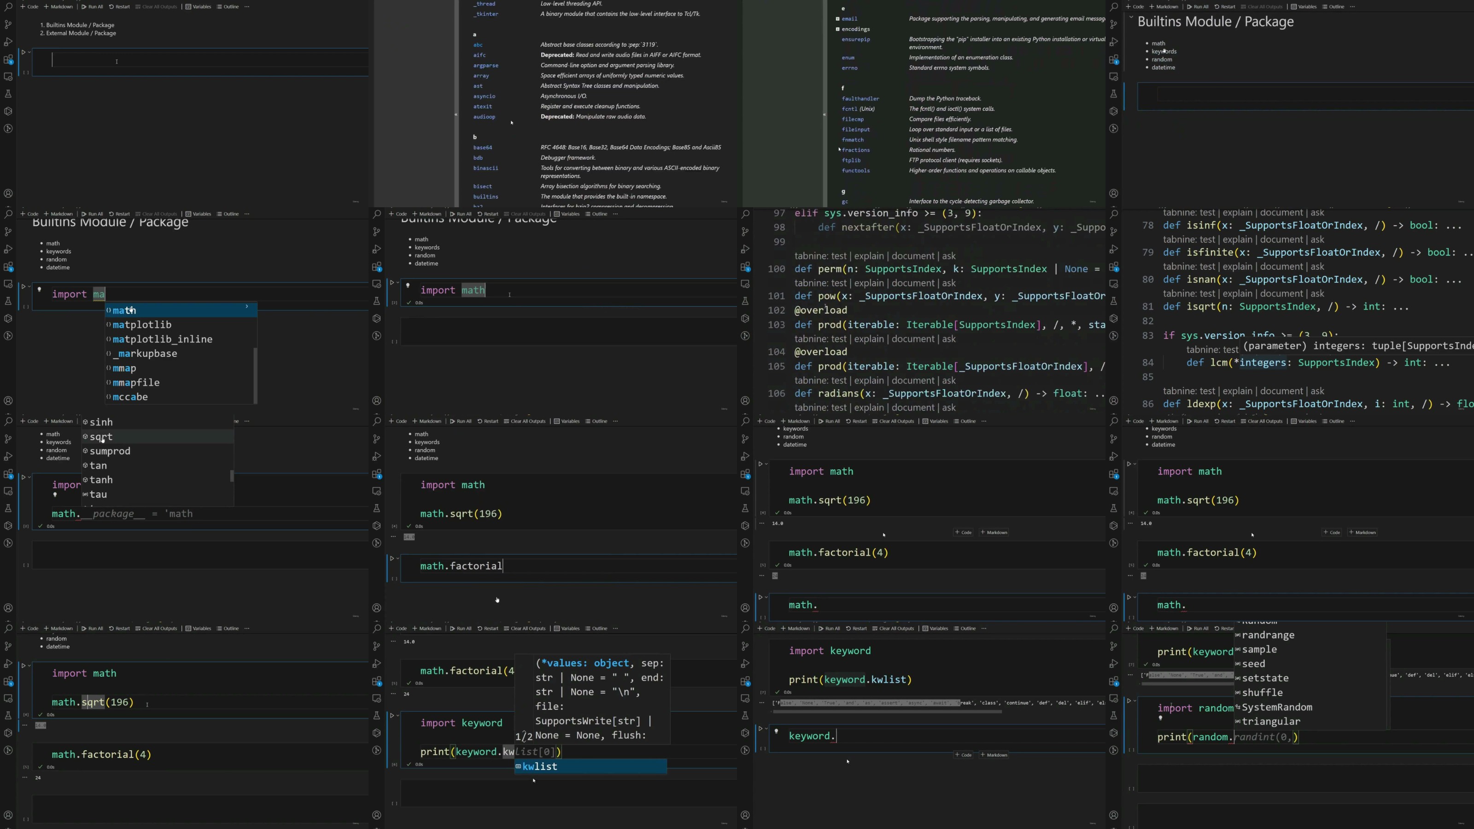Run the cell where 'math.factorial' is being typed
Image resolution: width=1474 pixels, height=829 pixels.
tap(392, 558)
